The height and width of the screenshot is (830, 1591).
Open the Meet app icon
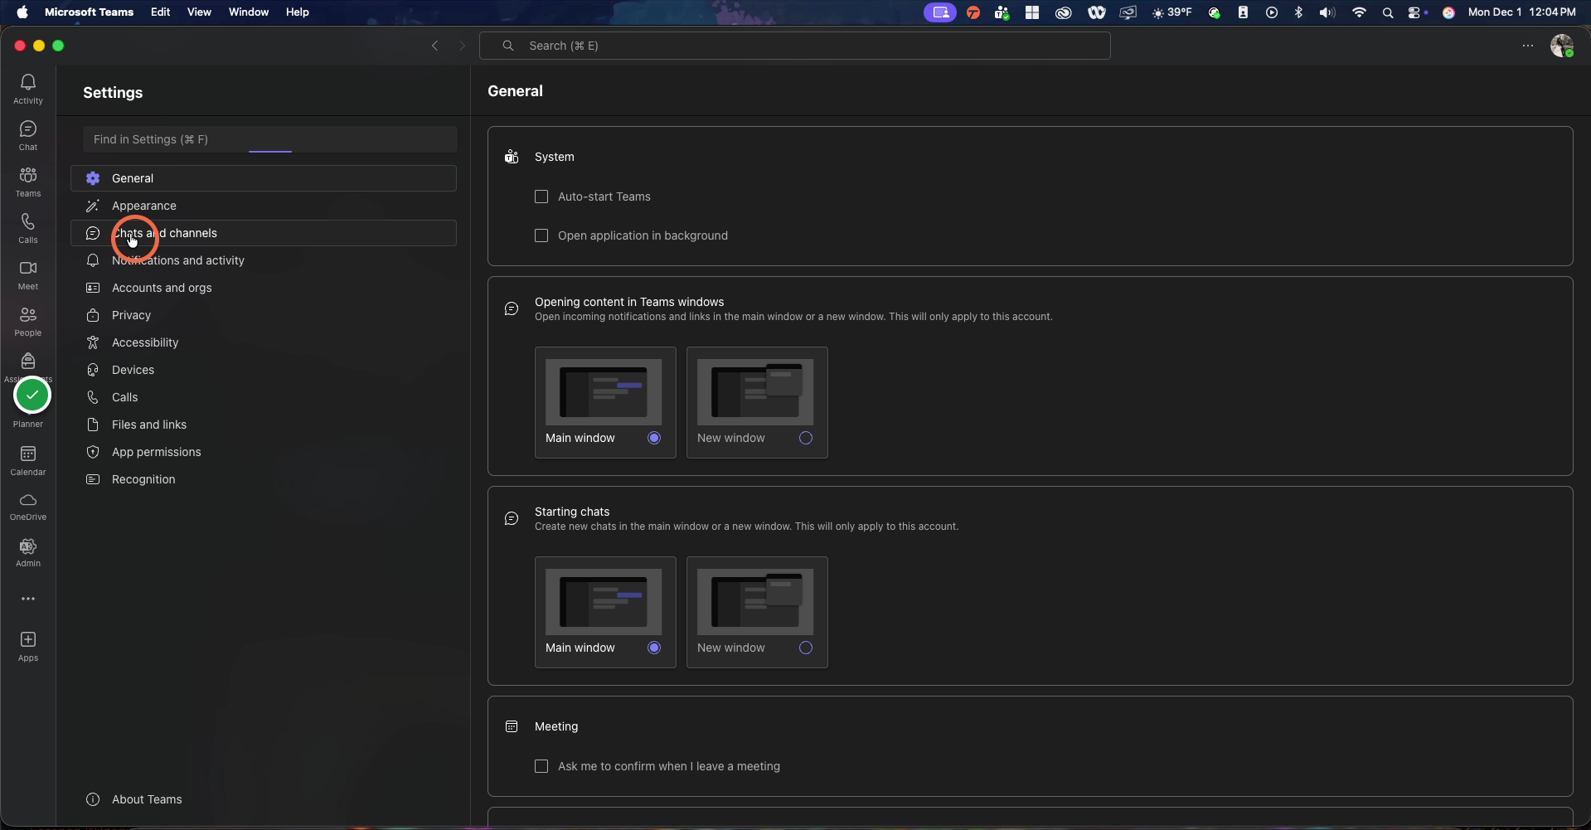click(x=28, y=274)
